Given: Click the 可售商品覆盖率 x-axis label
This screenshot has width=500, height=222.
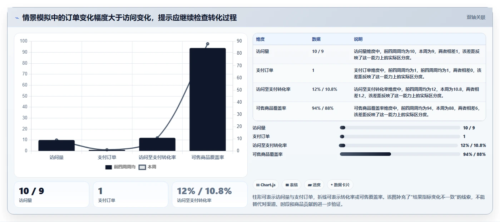Looking at the screenshot, I should (208, 157).
